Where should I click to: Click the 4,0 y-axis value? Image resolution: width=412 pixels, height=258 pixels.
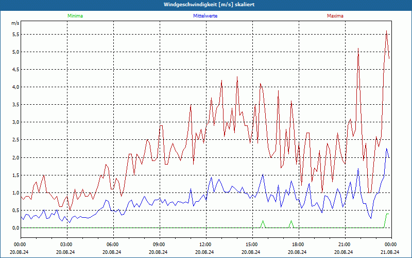(16, 87)
